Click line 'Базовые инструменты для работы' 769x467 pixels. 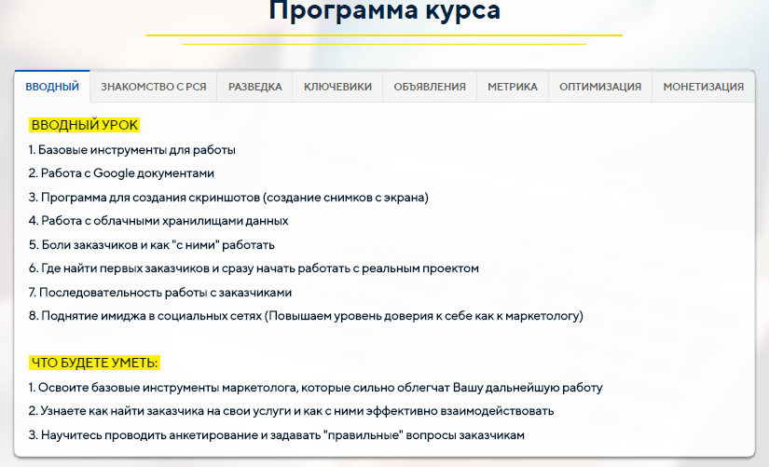coord(132,150)
